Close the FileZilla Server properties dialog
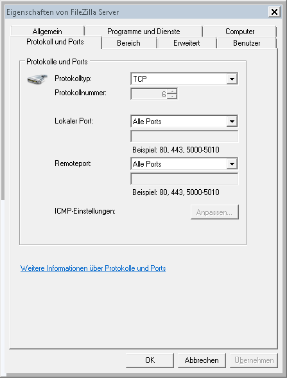The height and width of the screenshot is (379, 287). (274, 12)
